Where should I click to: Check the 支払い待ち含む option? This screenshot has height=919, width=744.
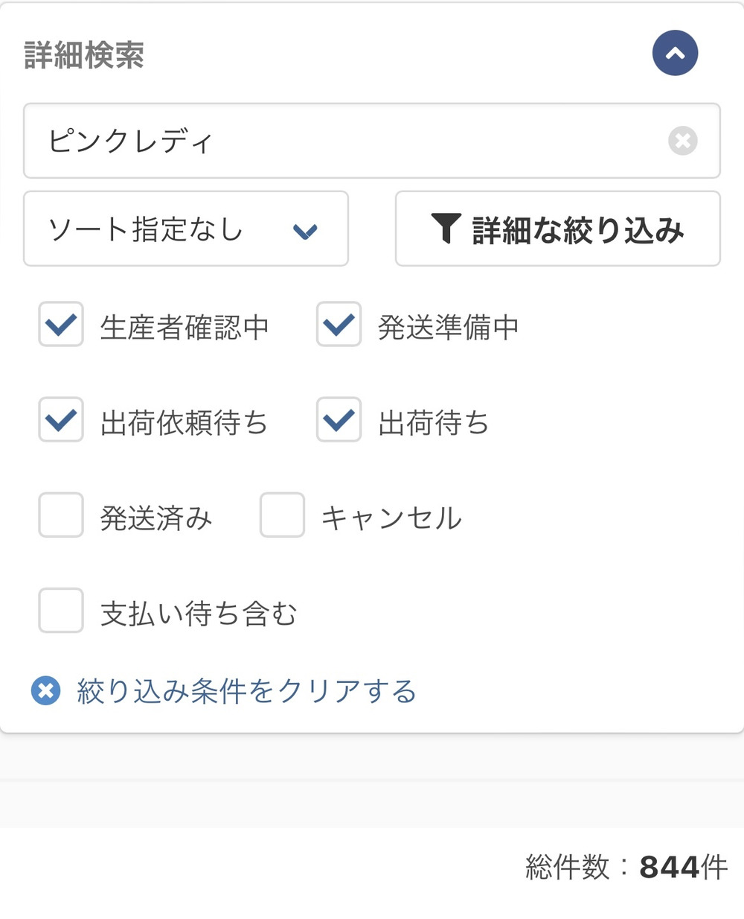tap(61, 611)
